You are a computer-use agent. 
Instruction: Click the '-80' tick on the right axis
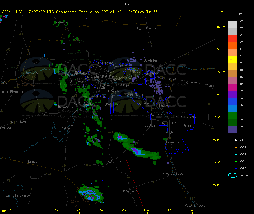(218, 27)
